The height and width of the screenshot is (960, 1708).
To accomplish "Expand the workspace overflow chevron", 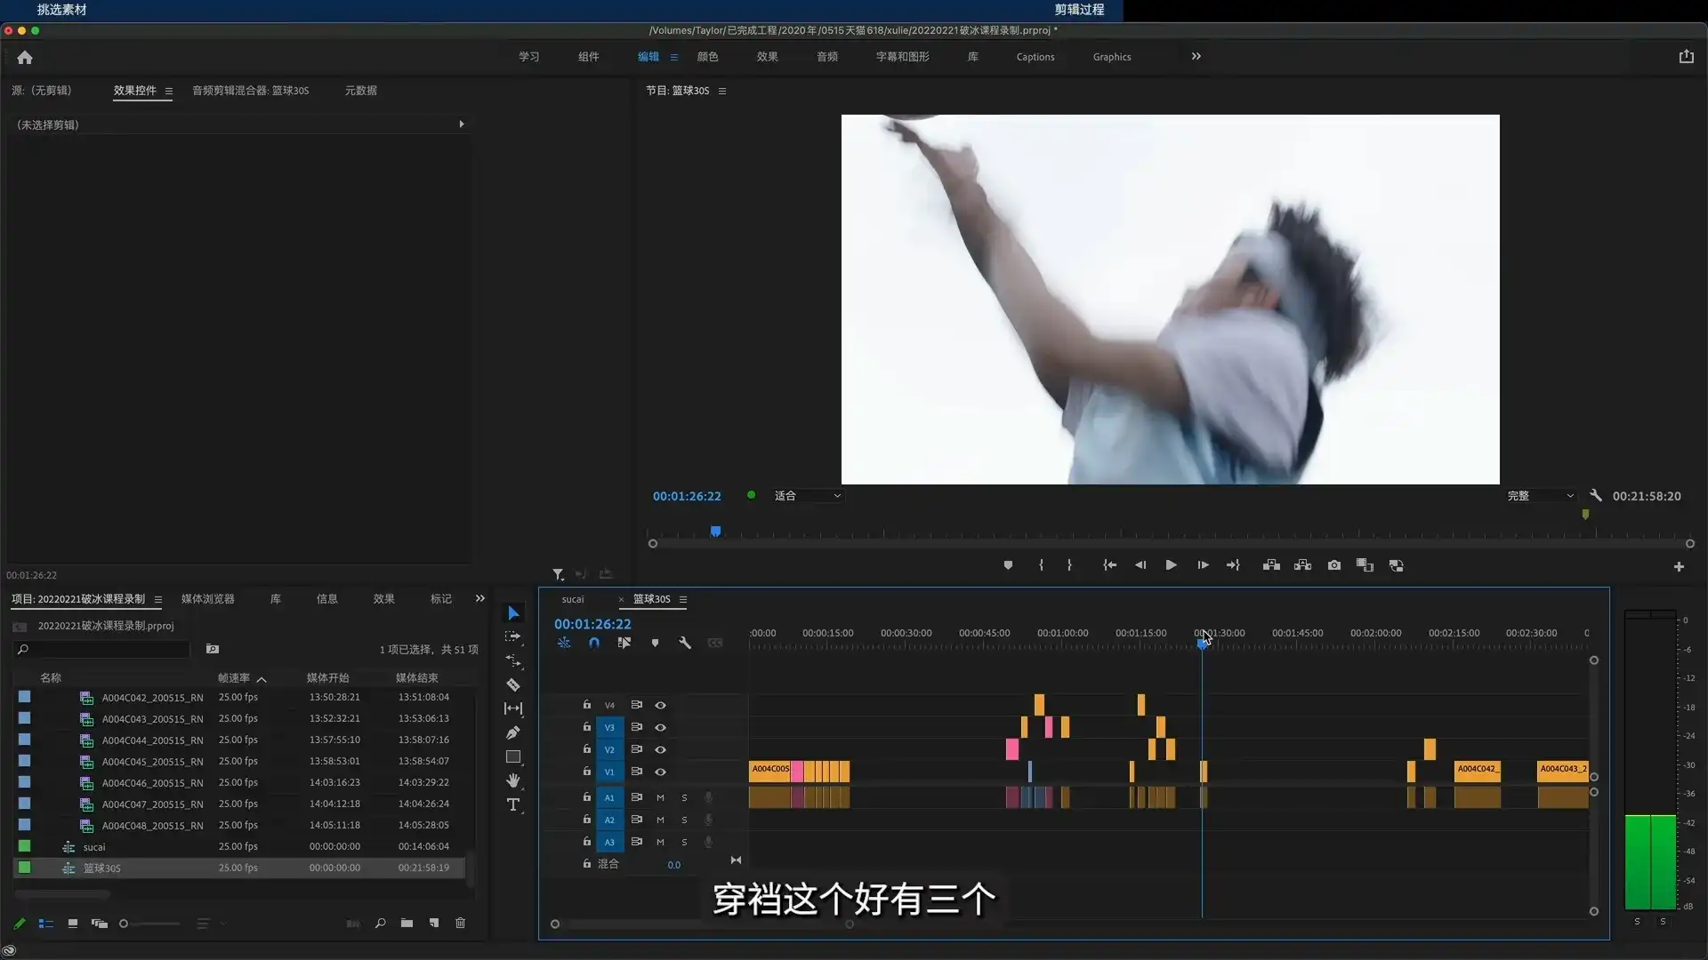I will point(1196,56).
